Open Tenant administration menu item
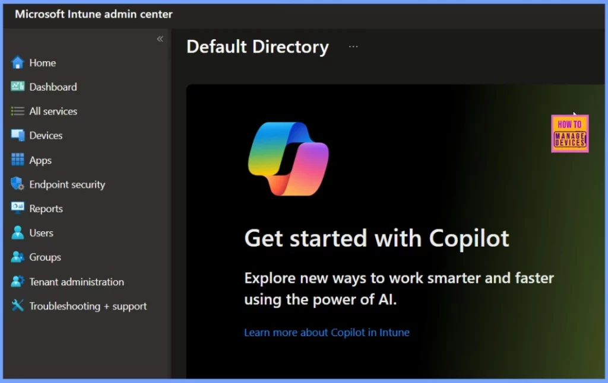Image resolution: width=608 pixels, height=383 pixels. [77, 282]
